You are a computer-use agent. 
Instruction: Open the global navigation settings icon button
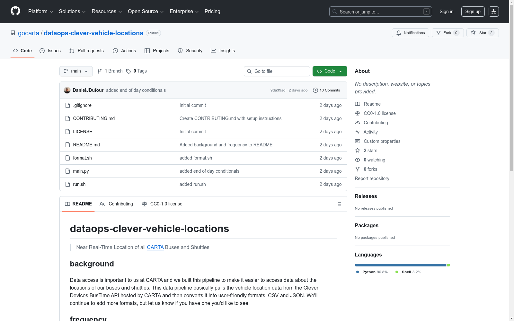point(494,12)
